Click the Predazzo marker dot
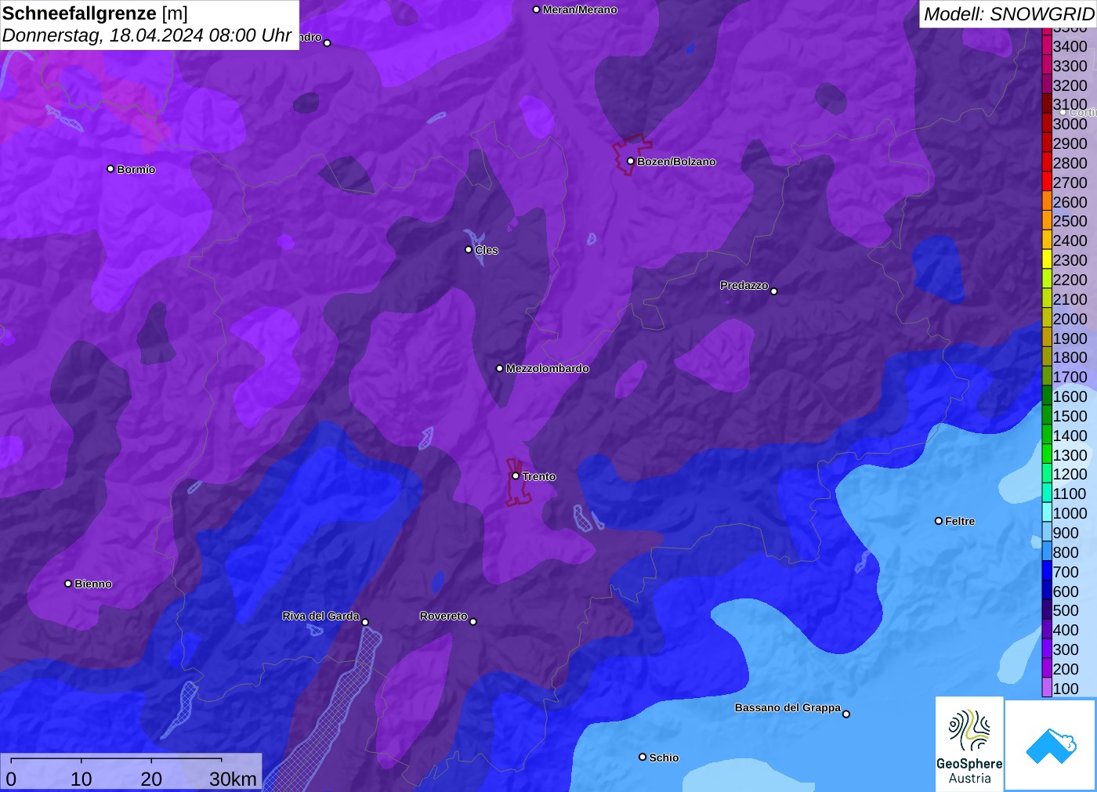The height and width of the screenshot is (792, 1097). tap(774, 291)
